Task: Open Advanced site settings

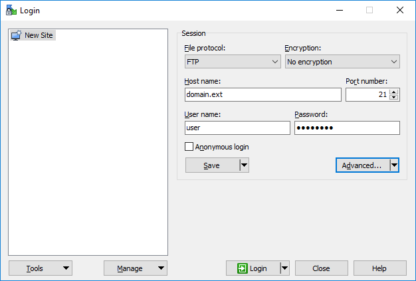Action: coord(363,165)
